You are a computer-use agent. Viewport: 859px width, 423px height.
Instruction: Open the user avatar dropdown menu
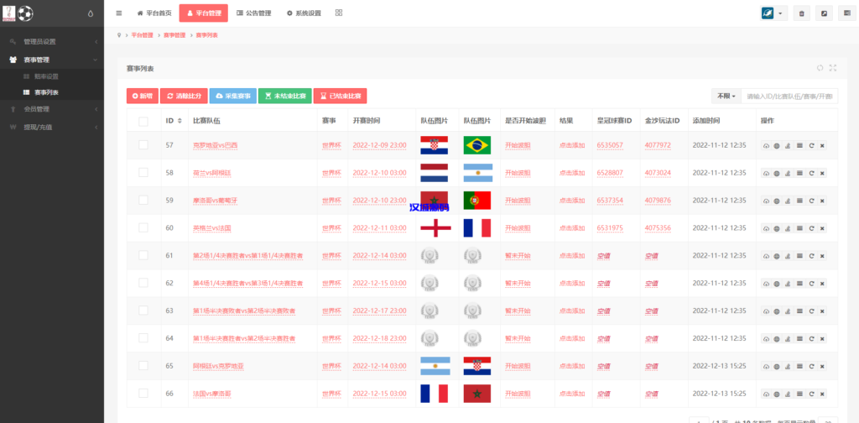tap(773, 13)
